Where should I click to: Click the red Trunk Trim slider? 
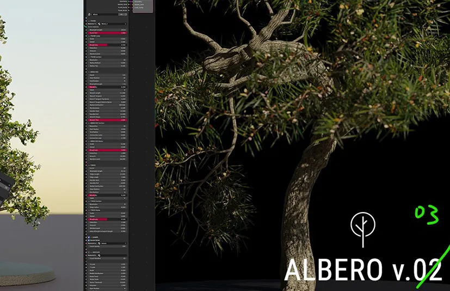pyautogui.click(x=107, y=33)
